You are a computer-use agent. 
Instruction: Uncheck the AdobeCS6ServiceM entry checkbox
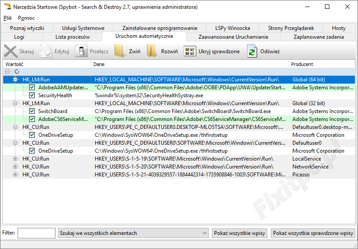pyautogui.click(x=32, y=119)
